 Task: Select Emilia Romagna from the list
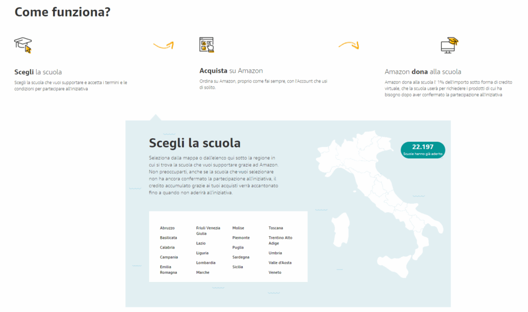click(x=168, y=269)
